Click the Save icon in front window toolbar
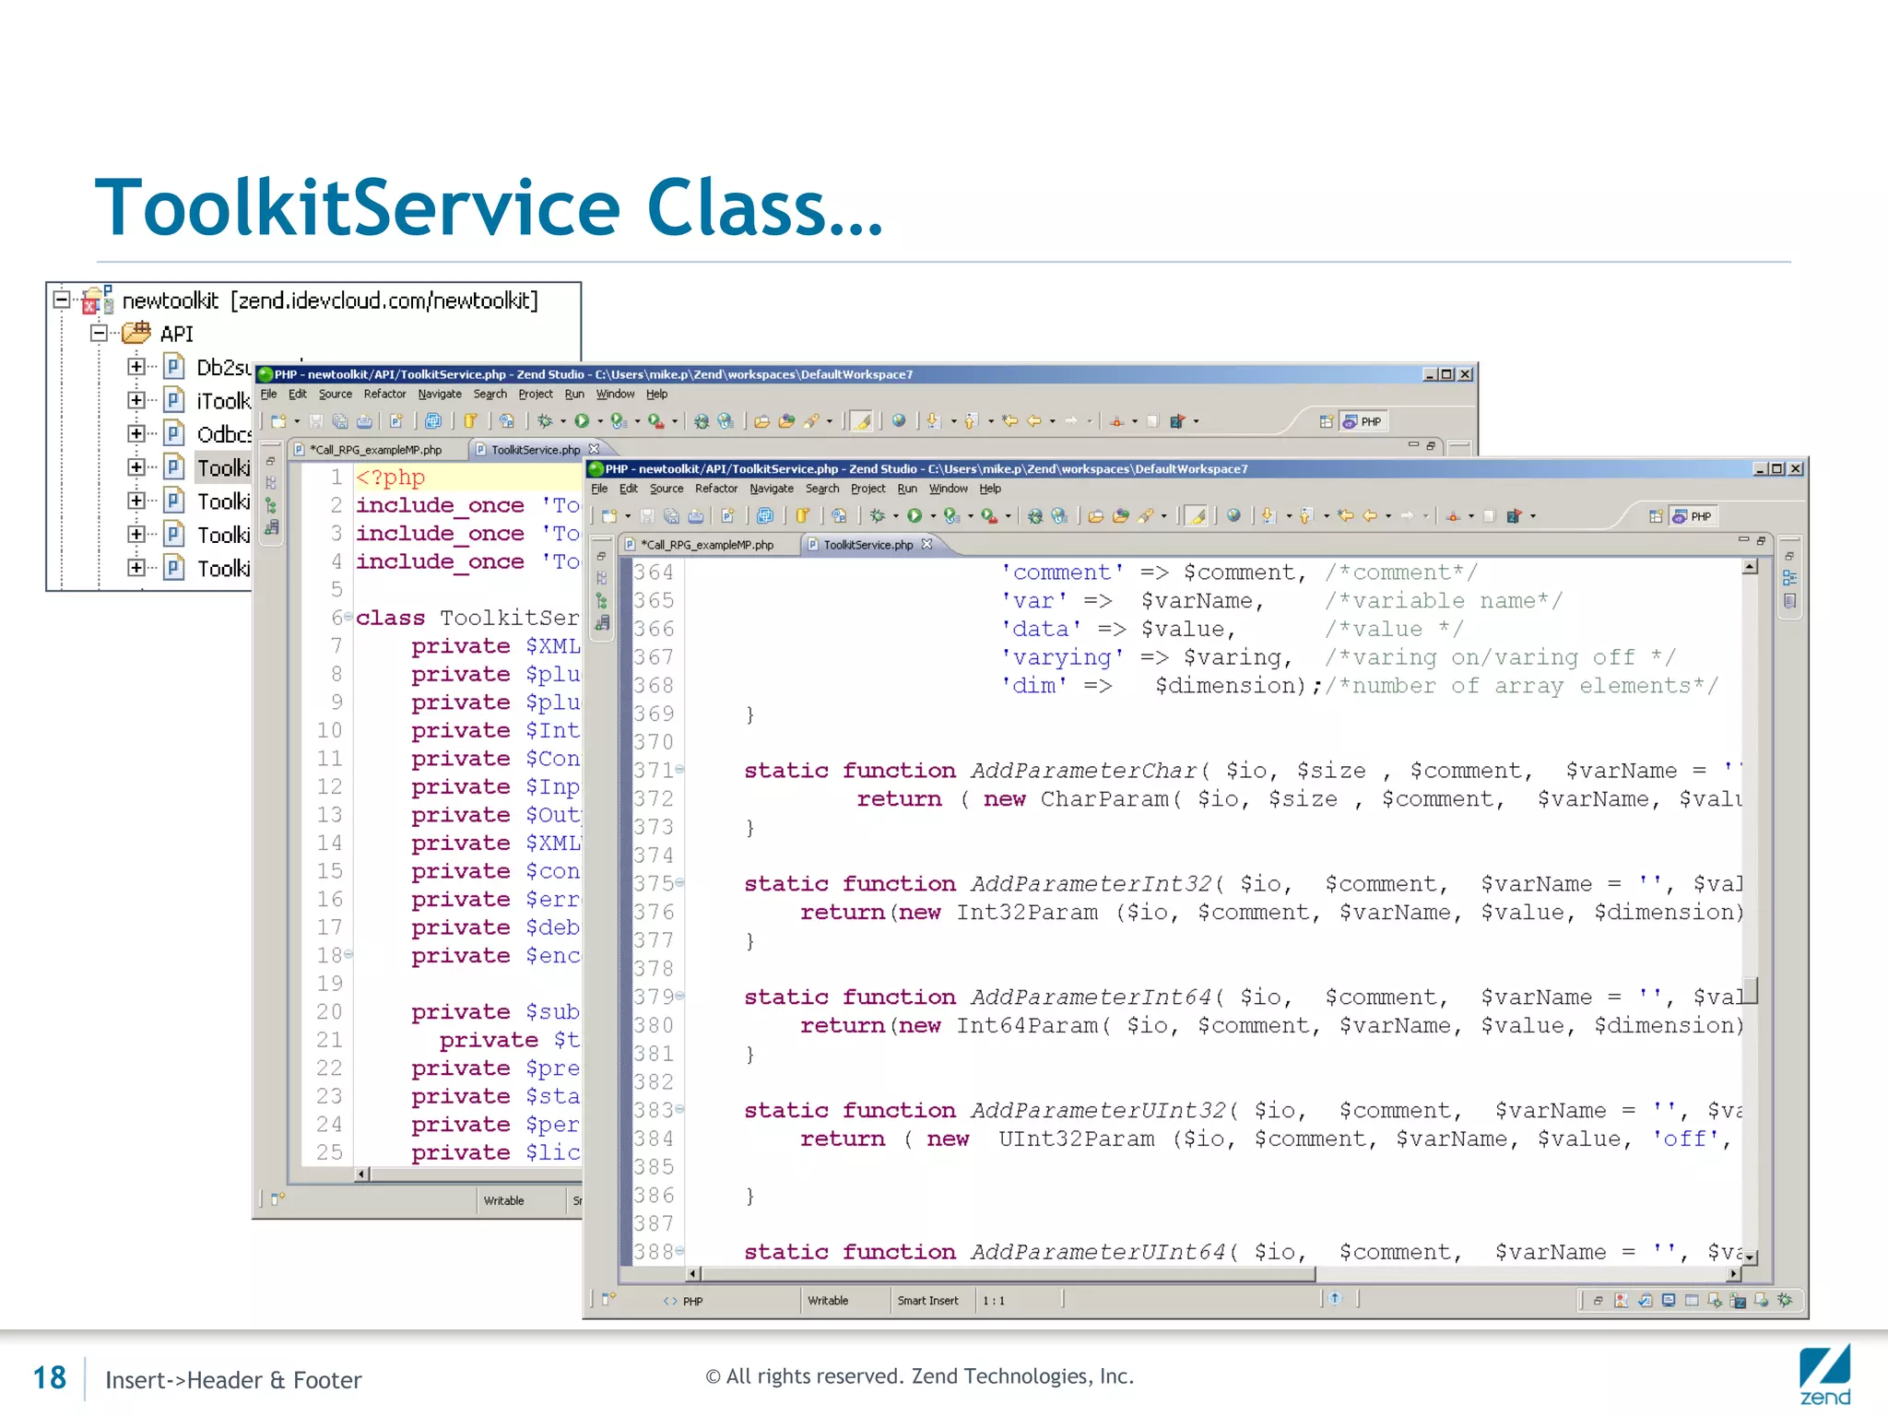 tap(647, 516)
